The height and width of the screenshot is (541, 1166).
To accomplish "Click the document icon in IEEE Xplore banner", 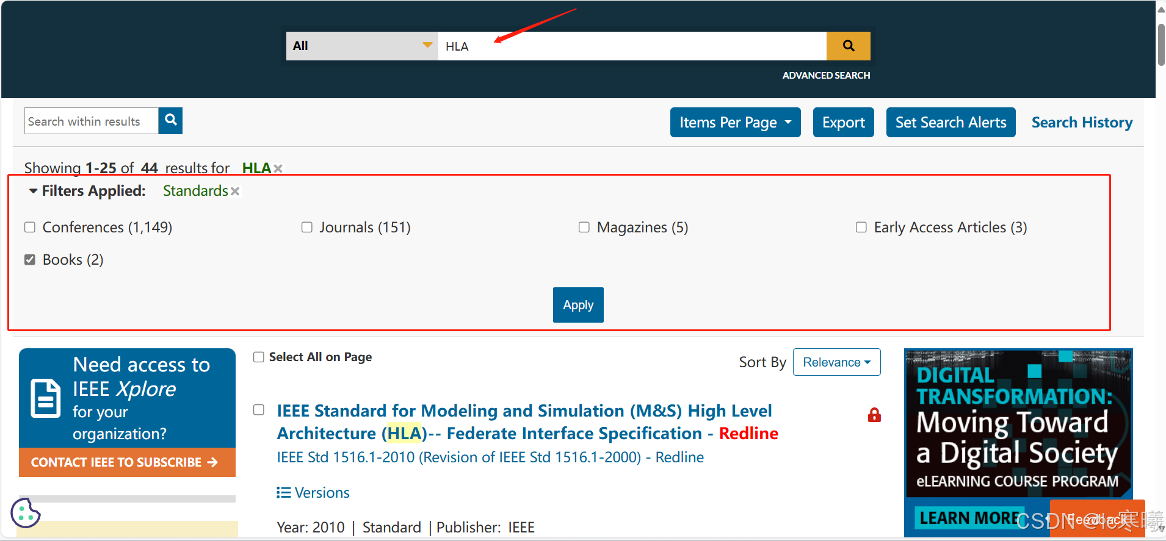I will pos(46,398).
